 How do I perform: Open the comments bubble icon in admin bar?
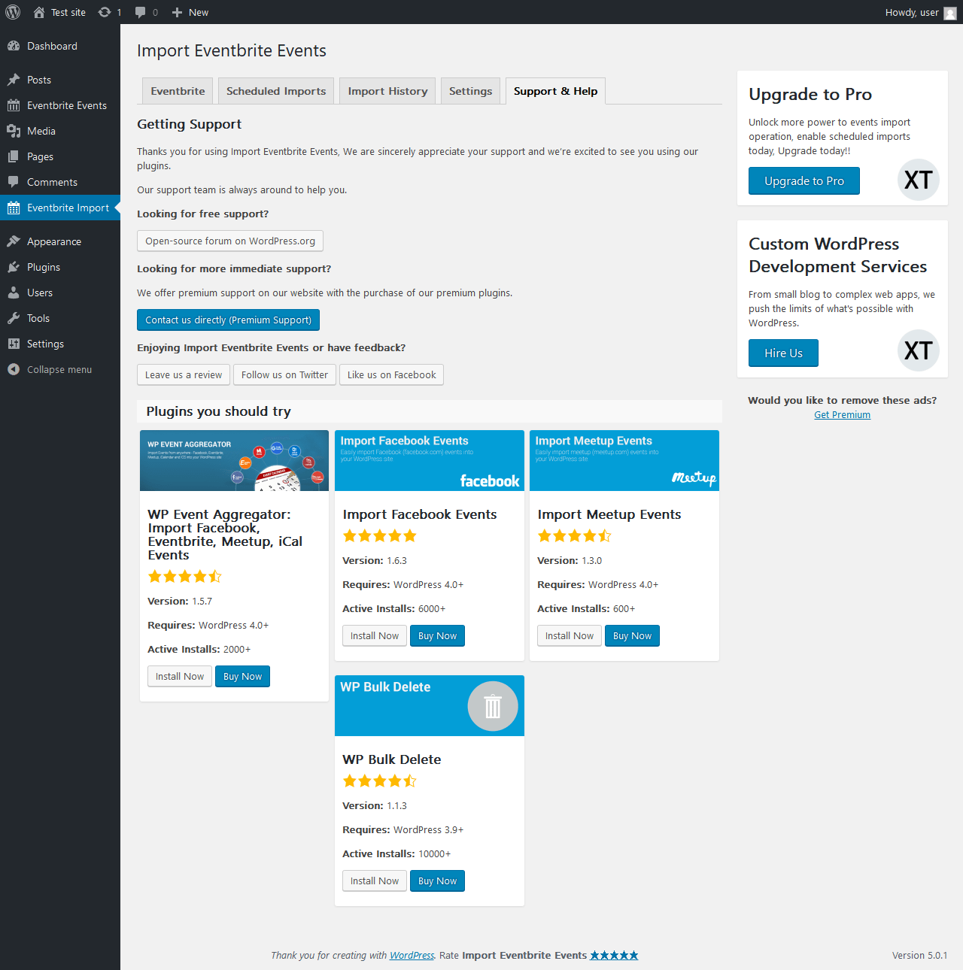click(x=140, y=12)
